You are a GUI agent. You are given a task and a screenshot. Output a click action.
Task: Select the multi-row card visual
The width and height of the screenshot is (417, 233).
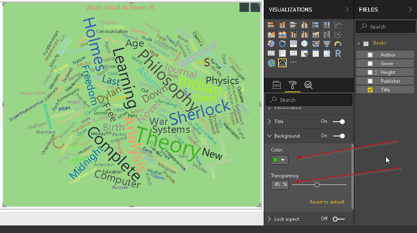pyautogui.click(x=282, y=53)
